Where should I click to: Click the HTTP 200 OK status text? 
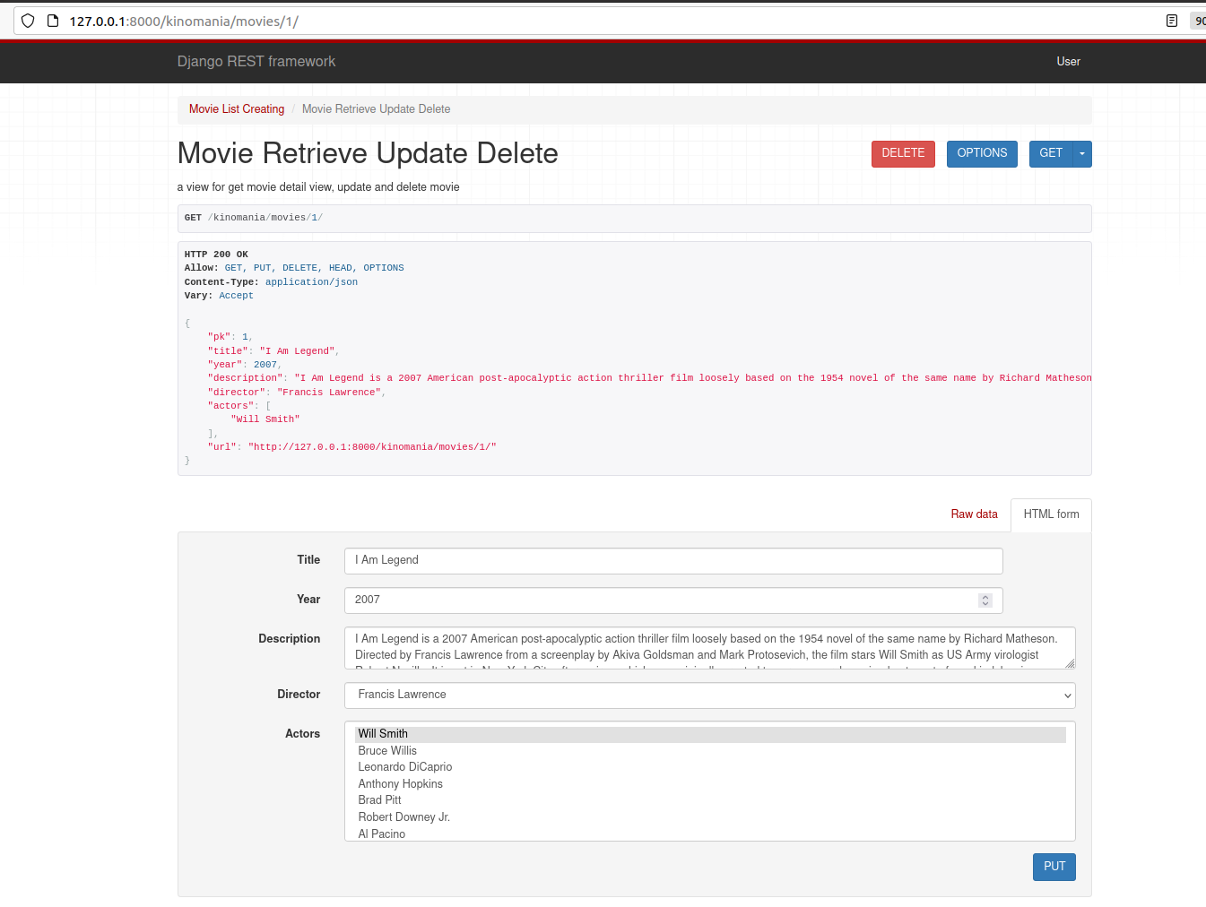point(216,255)
